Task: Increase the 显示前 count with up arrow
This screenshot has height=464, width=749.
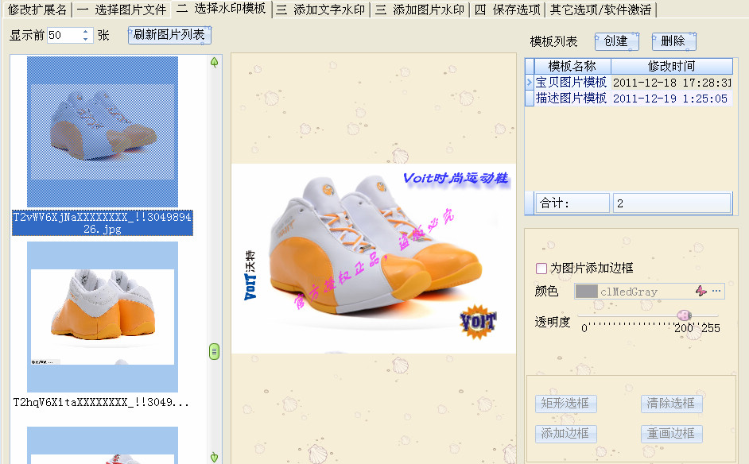Action: [86, 32]
